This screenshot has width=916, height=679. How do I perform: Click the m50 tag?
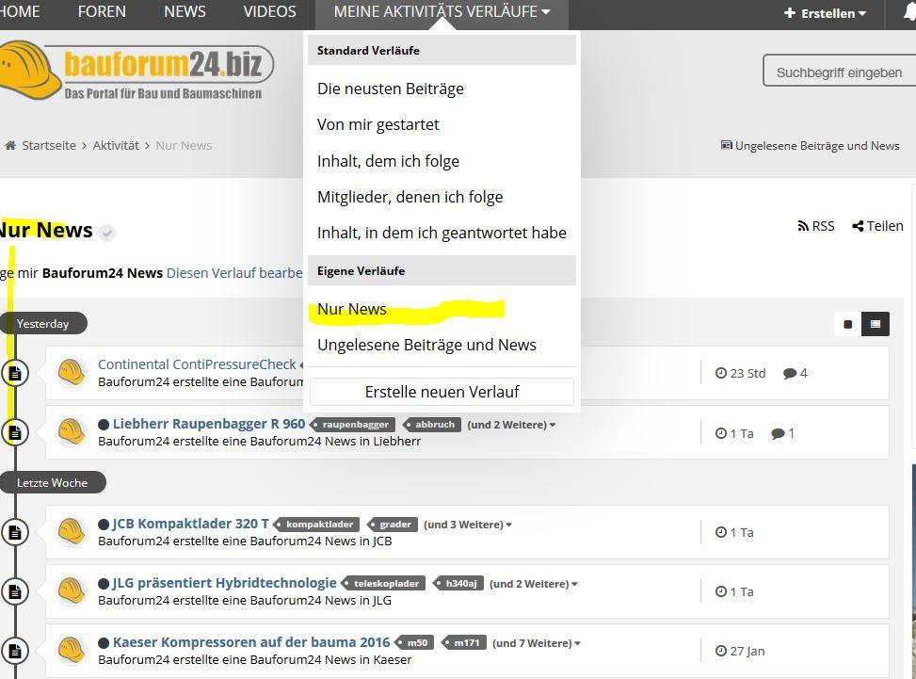pos(415,643)
